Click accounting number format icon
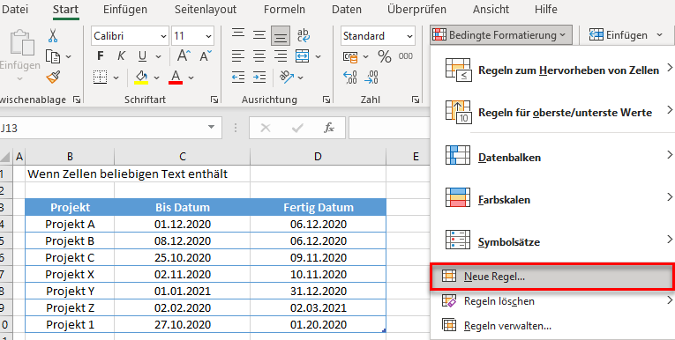The height and width of the screenshot is (340, 675). tap(350, 56)
